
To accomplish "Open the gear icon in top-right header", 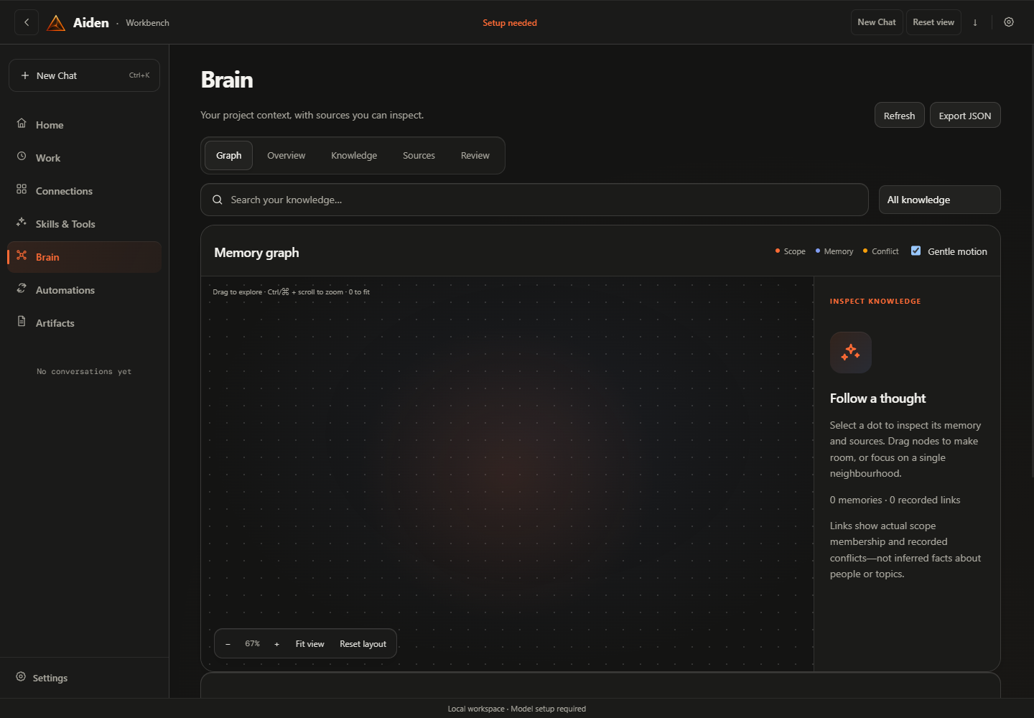I will tap(1009, 22).
